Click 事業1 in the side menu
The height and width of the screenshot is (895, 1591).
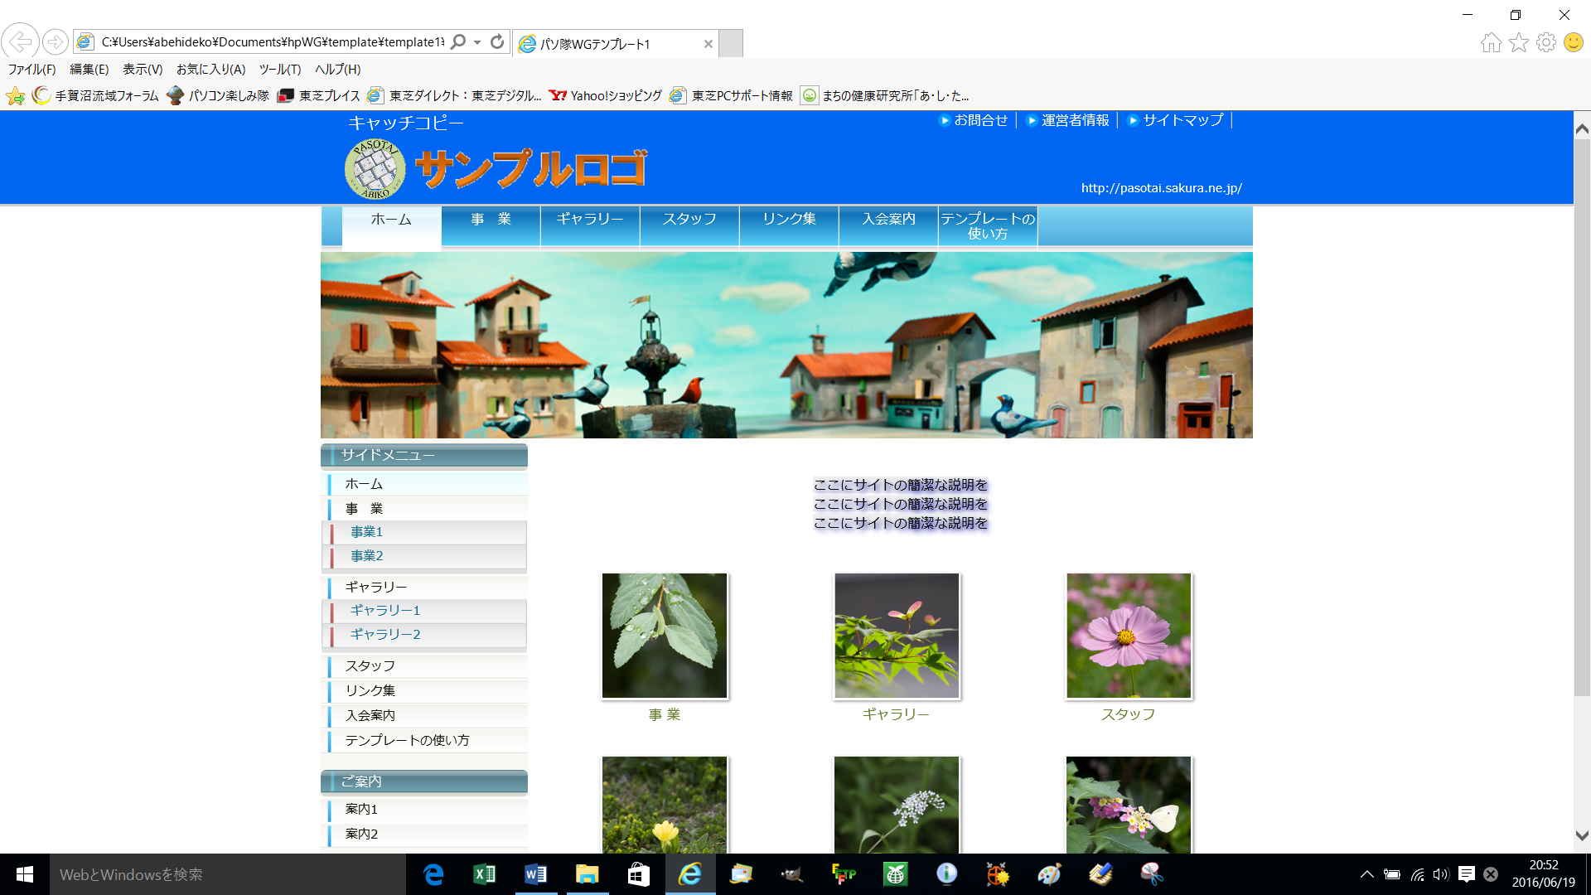pos(424,532)
